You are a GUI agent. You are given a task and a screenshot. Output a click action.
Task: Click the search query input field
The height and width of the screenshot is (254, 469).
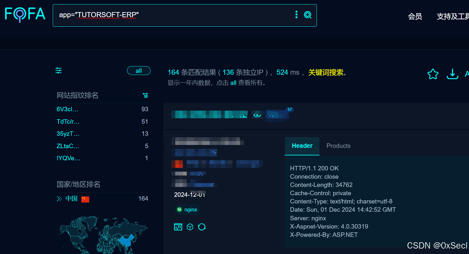coord(175,15)
